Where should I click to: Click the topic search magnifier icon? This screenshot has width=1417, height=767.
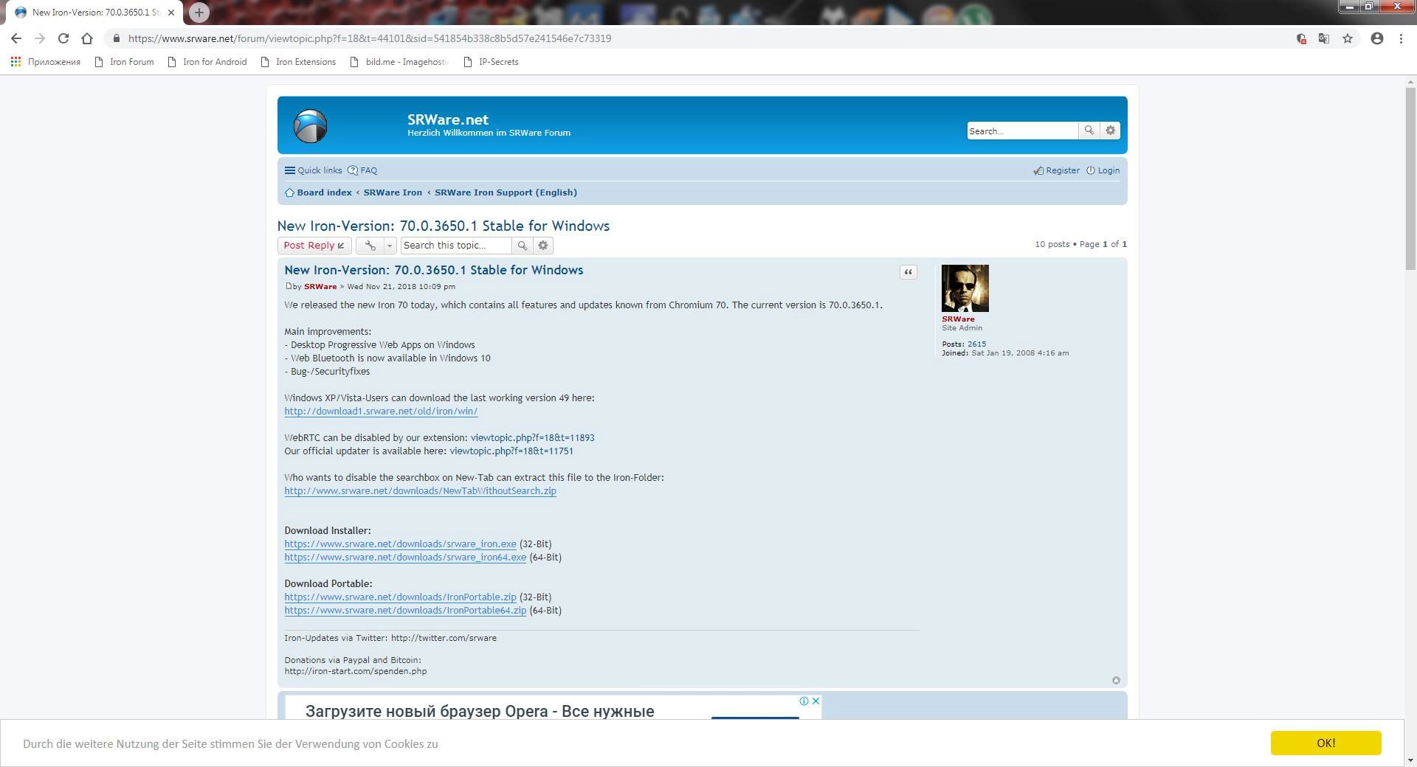click(x=522, y=246)
